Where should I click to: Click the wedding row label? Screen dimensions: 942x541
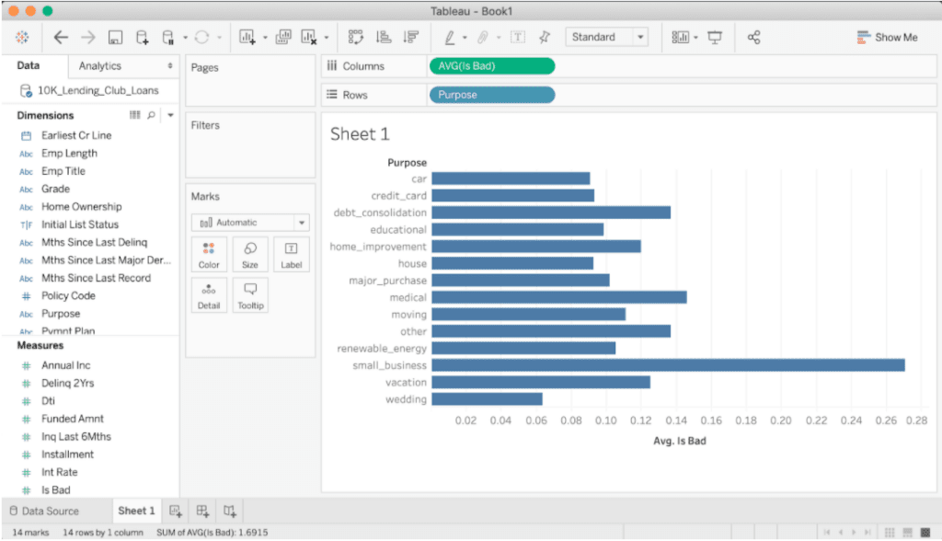click(x=406, y=399)
